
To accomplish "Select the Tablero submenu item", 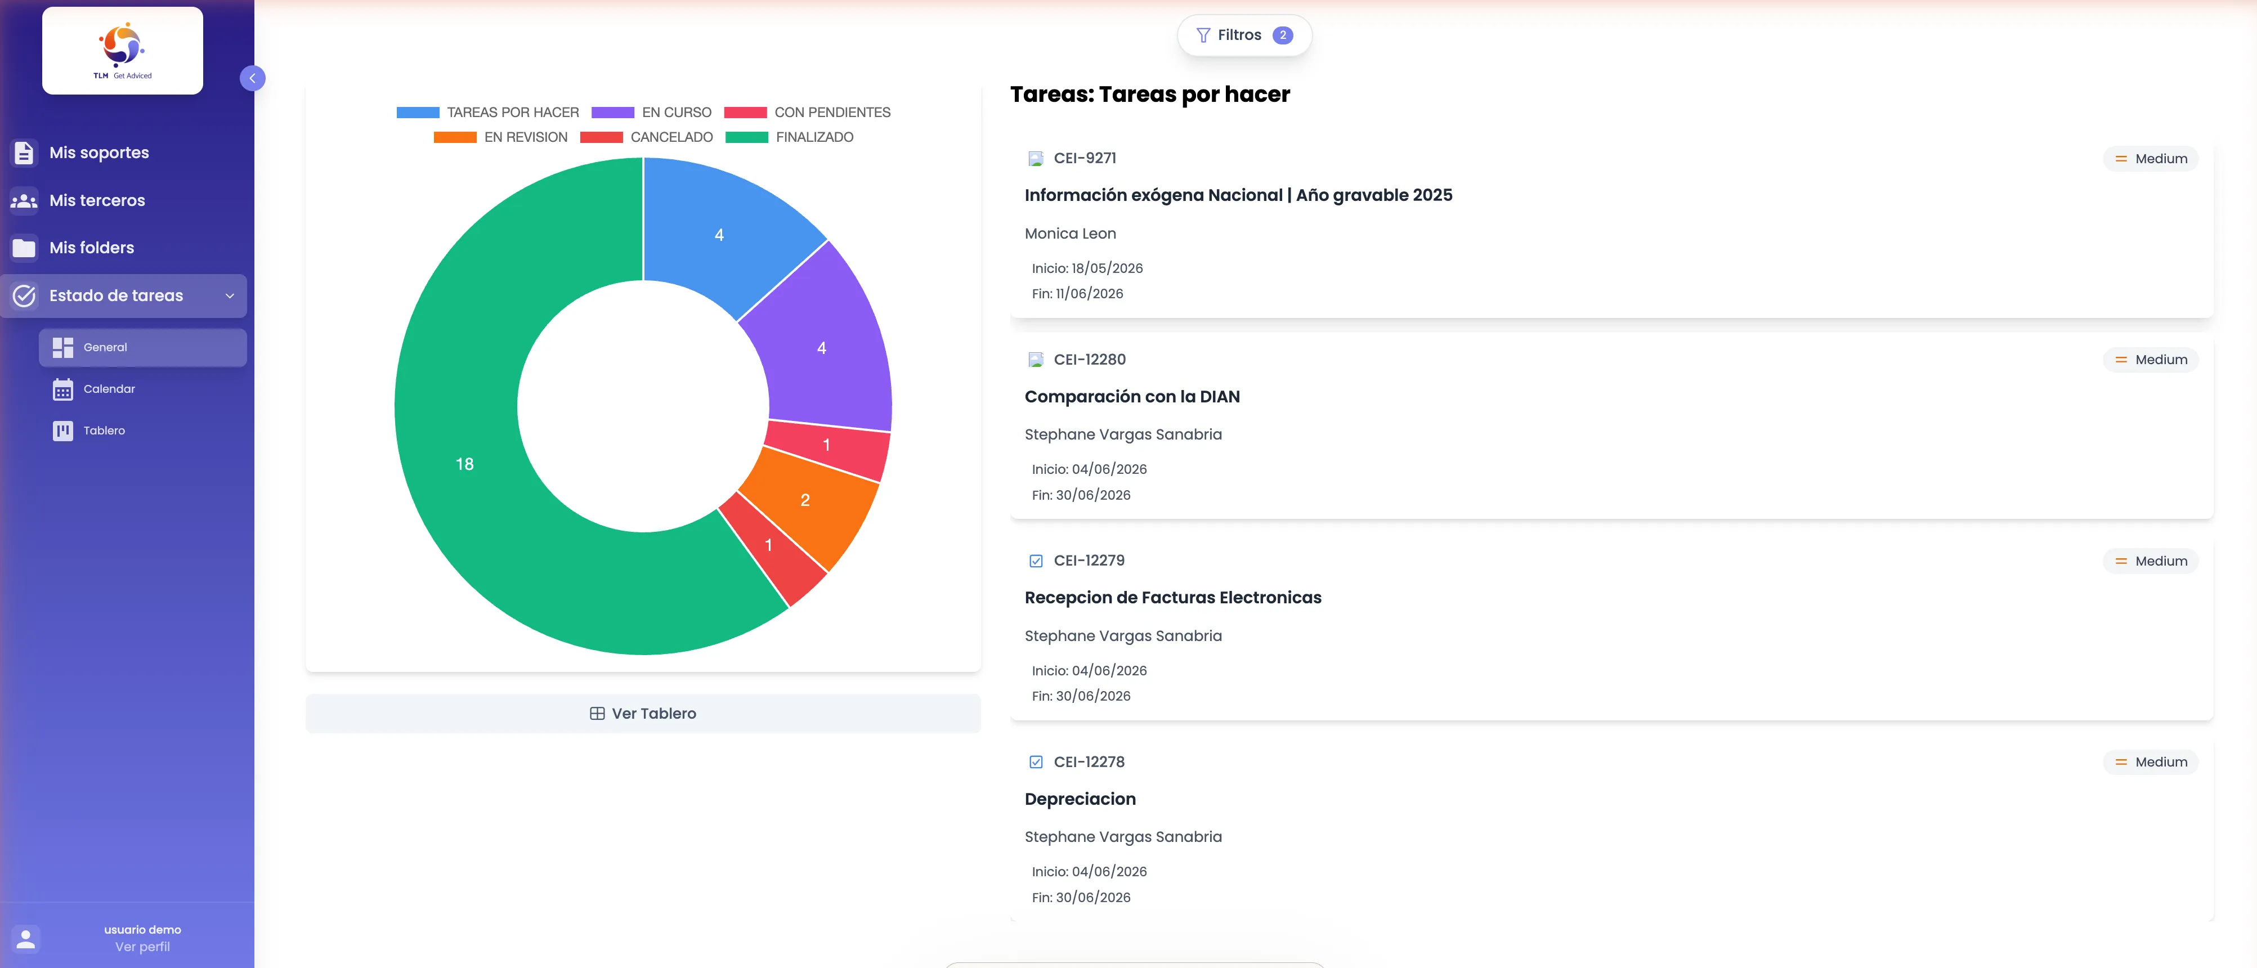I will pyautogui.click(x=143, y=431).
